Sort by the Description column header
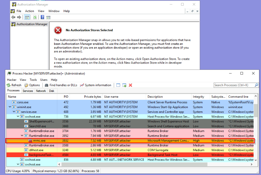Image resolution: width=261 pixels, height=175 pixels. pos(169,96)
